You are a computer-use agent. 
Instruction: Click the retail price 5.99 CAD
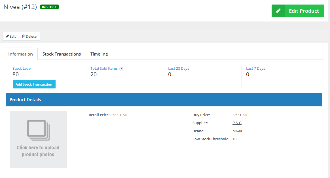click(120, 115)
